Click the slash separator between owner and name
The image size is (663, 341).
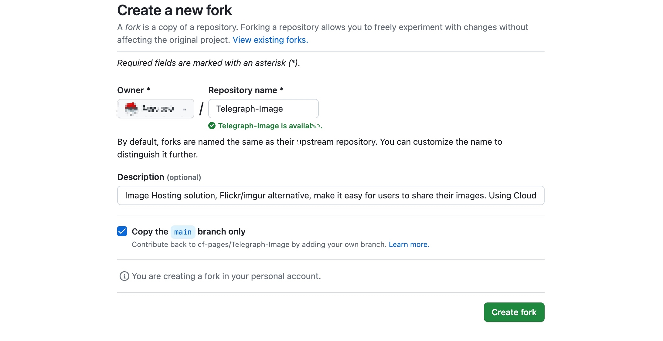(x=201, y=109)
